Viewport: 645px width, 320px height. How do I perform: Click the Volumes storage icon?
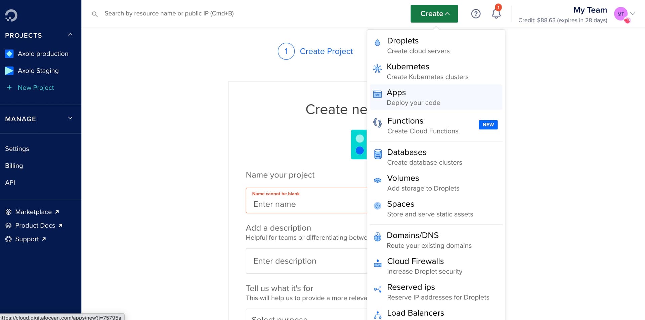coord(378,180)
